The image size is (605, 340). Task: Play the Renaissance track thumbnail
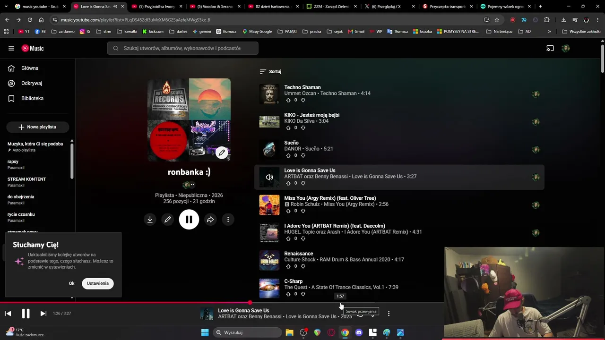coord(269,260)
